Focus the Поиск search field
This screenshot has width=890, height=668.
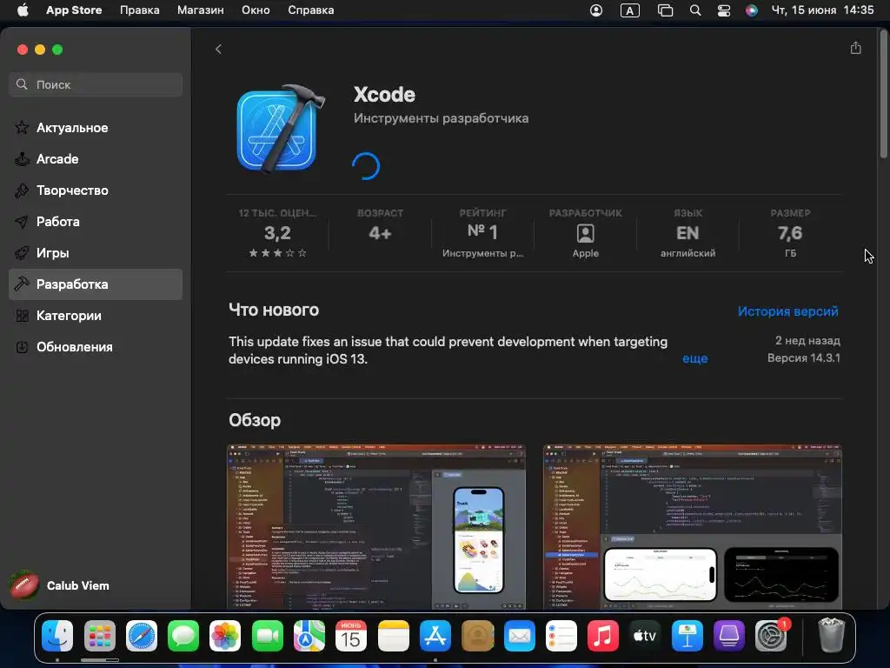pos(96,84)
